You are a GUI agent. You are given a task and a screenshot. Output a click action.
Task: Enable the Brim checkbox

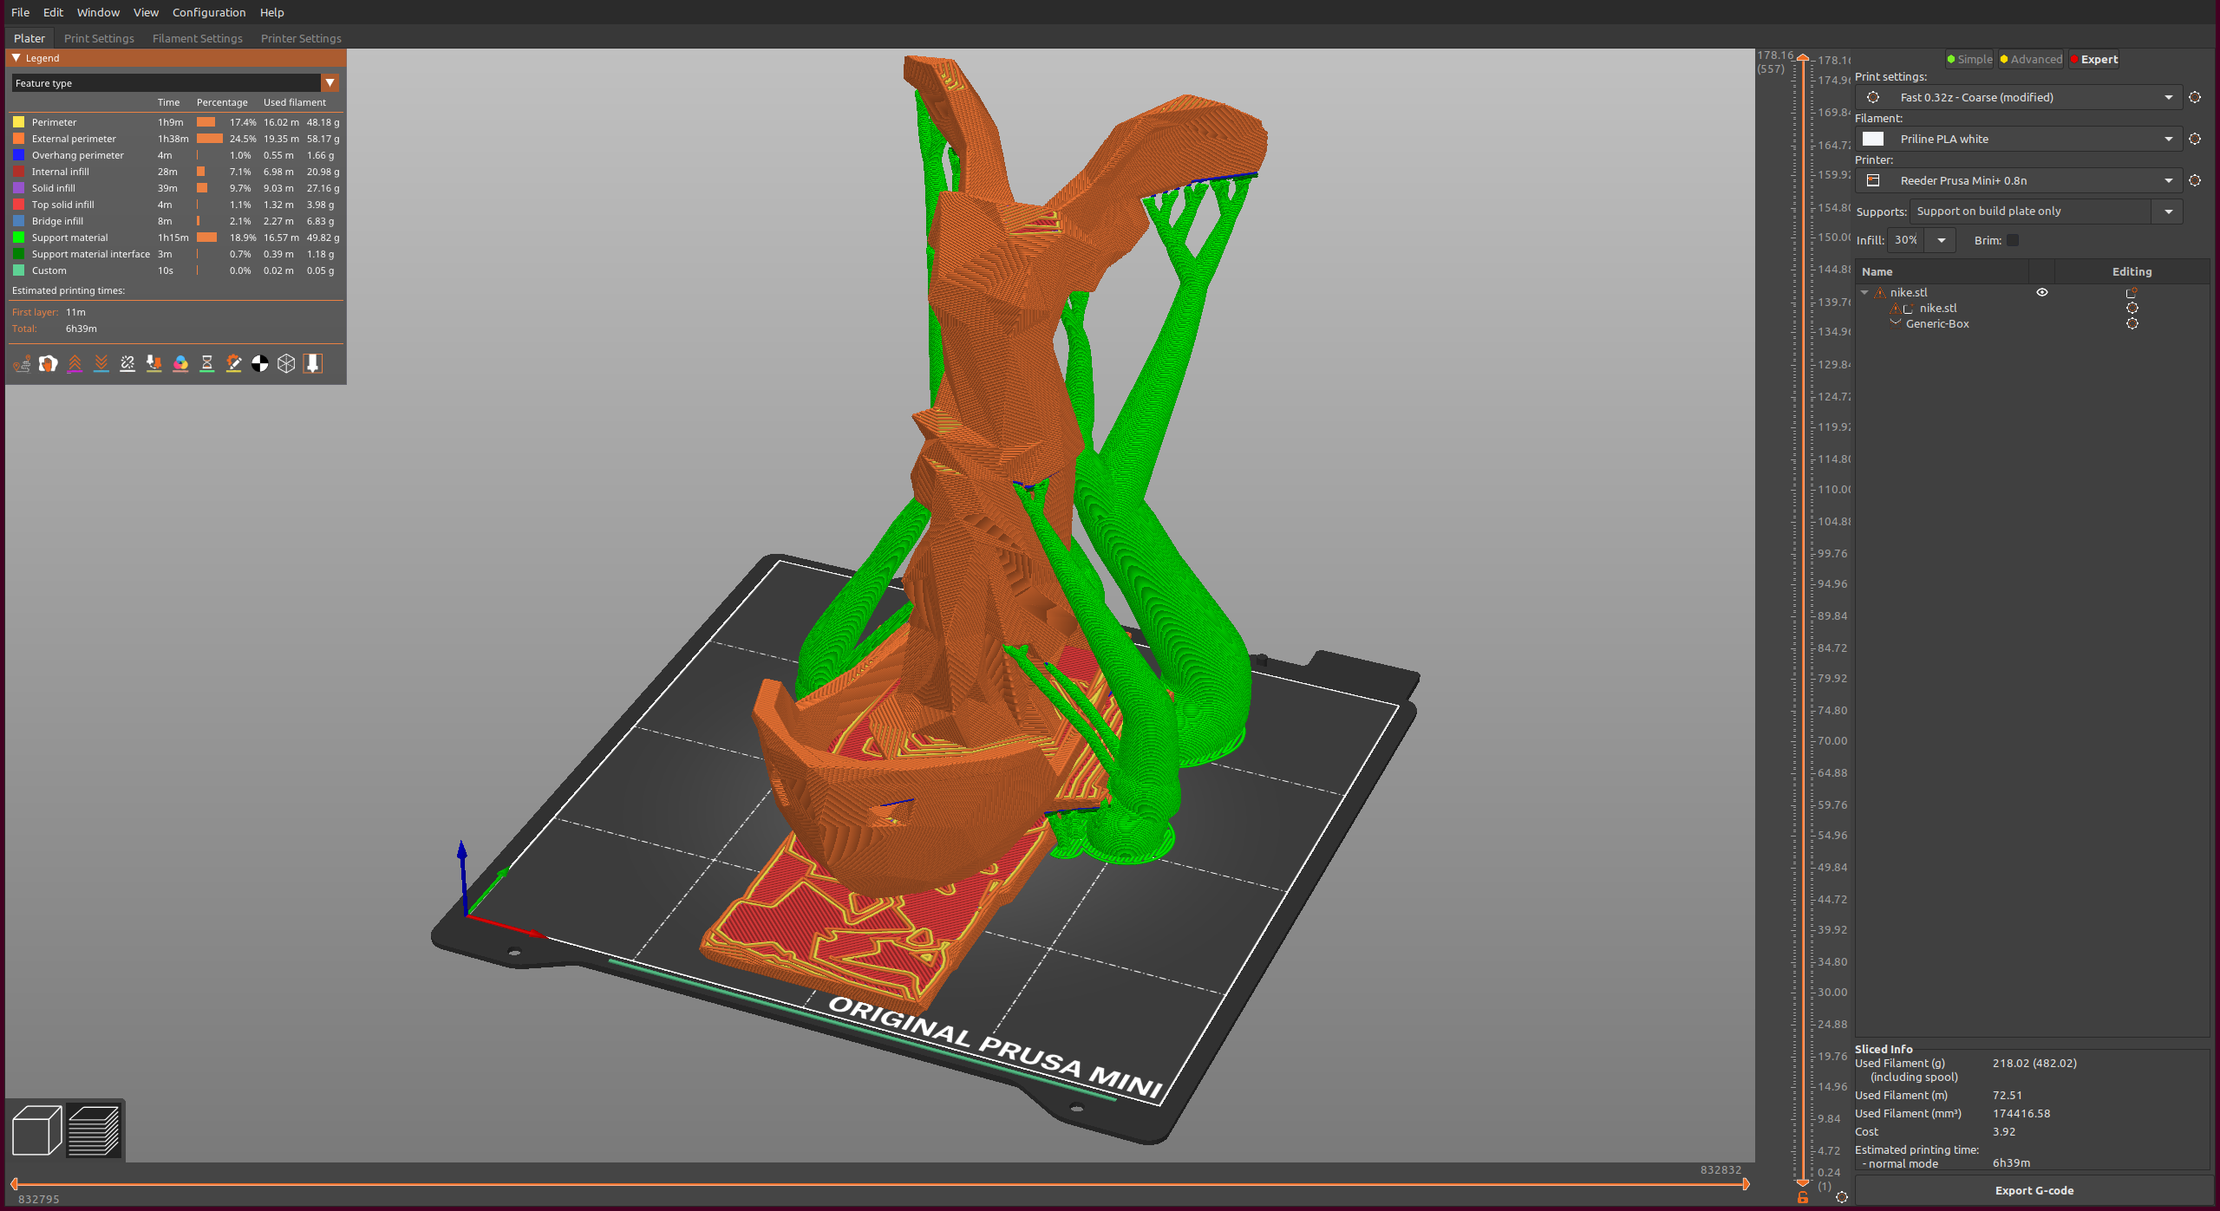click(2011, 240)
